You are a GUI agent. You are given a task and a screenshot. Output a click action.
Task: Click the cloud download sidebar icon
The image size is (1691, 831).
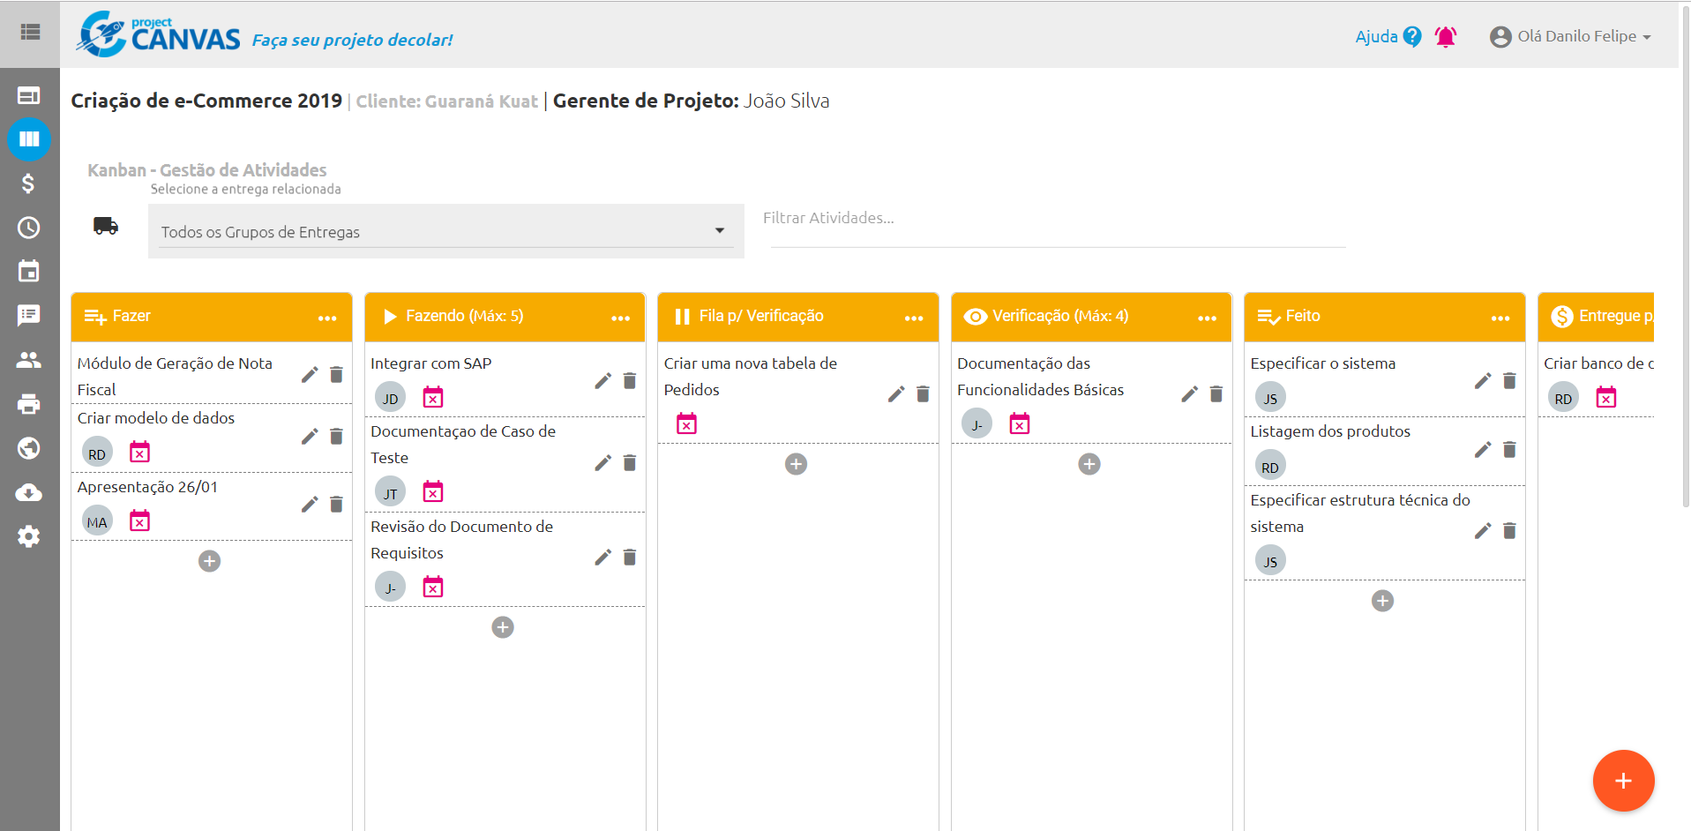29,492
